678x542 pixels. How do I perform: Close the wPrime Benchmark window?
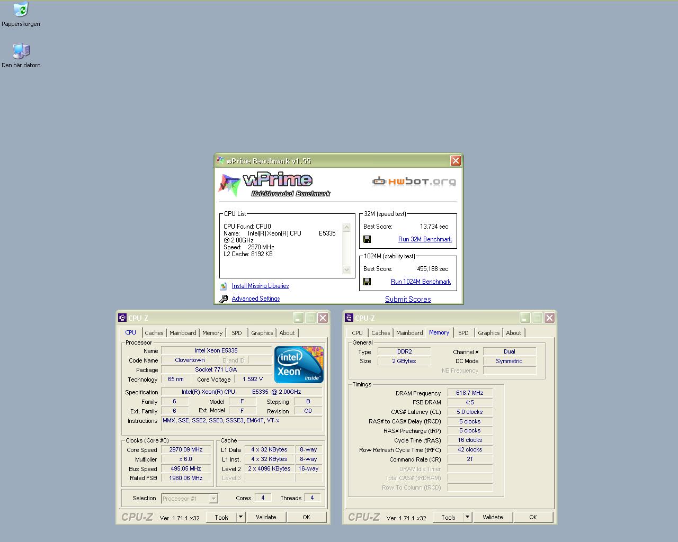click(x=456, y=160)
